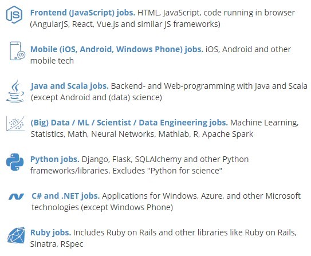
Task: Open the Python jobs link
Action: [x=55, y=159]
